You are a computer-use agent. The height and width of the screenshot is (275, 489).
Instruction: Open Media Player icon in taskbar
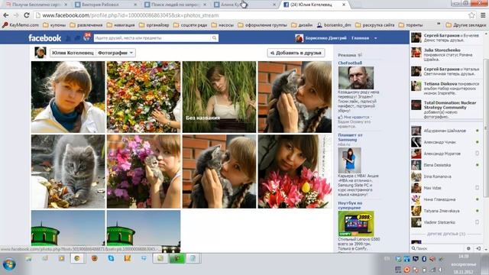coord(61,258)
